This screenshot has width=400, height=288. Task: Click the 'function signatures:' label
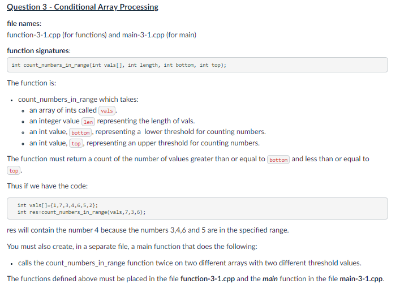tap(38, 51)
